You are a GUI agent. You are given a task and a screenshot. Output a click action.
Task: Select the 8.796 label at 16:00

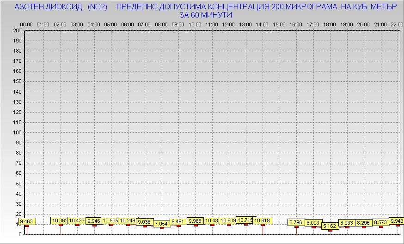pos(296,222)
